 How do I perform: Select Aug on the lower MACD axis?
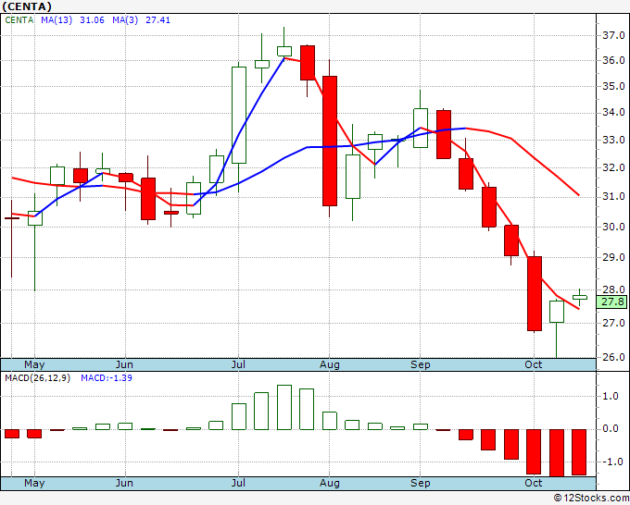click(330, 483)
